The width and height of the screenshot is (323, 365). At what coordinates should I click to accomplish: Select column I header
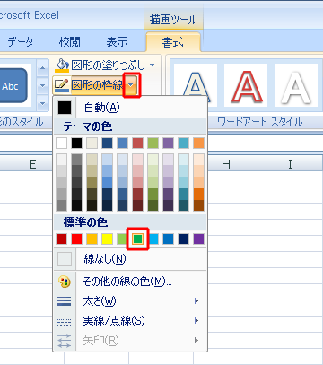[290, 163]
